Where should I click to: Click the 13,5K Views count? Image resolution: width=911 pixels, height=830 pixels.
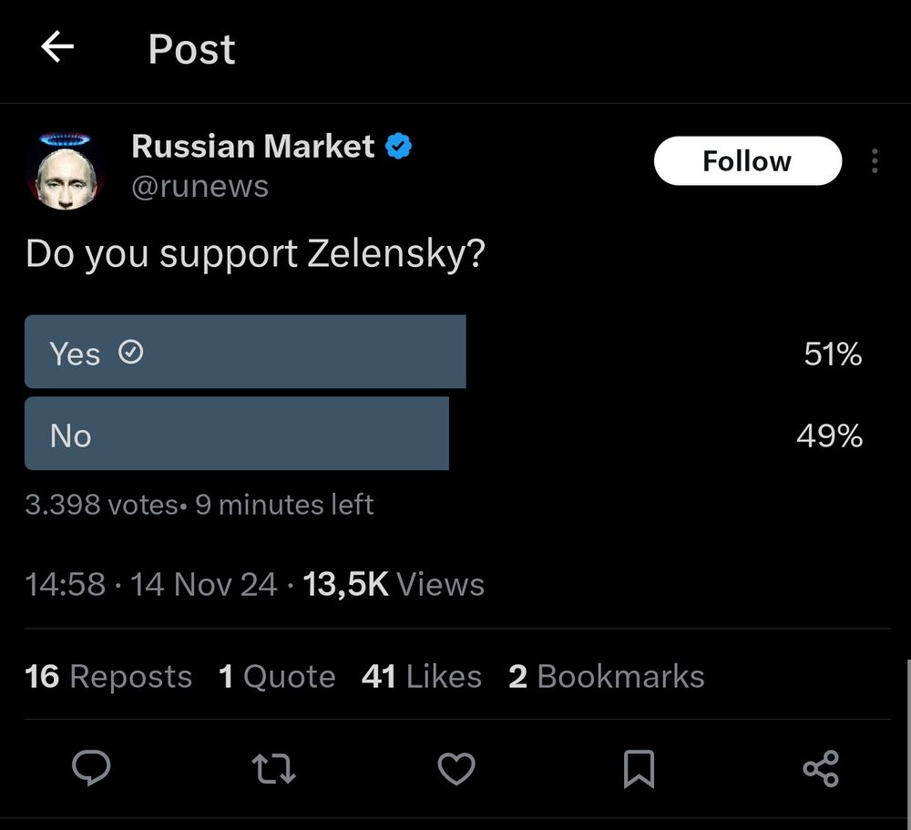393,584
